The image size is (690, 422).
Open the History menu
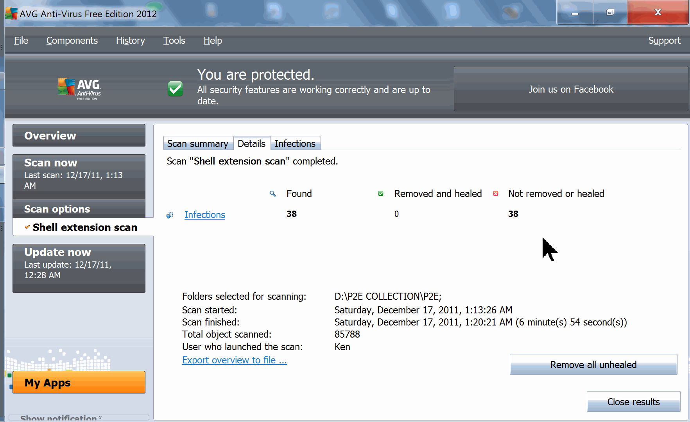click(130, 41)
